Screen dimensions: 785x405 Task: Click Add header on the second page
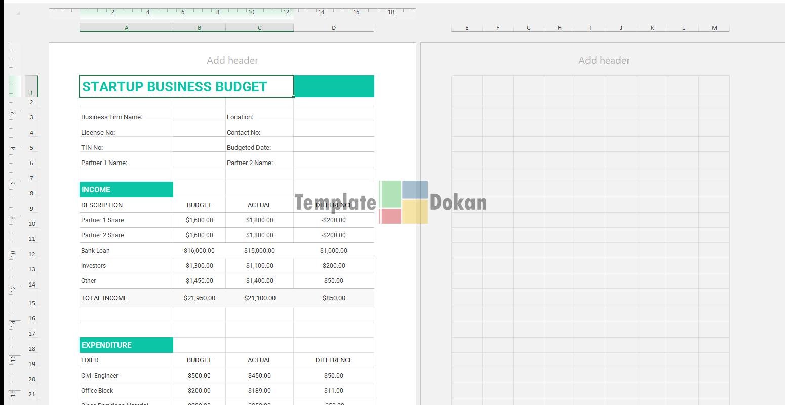tap(604, 60)
